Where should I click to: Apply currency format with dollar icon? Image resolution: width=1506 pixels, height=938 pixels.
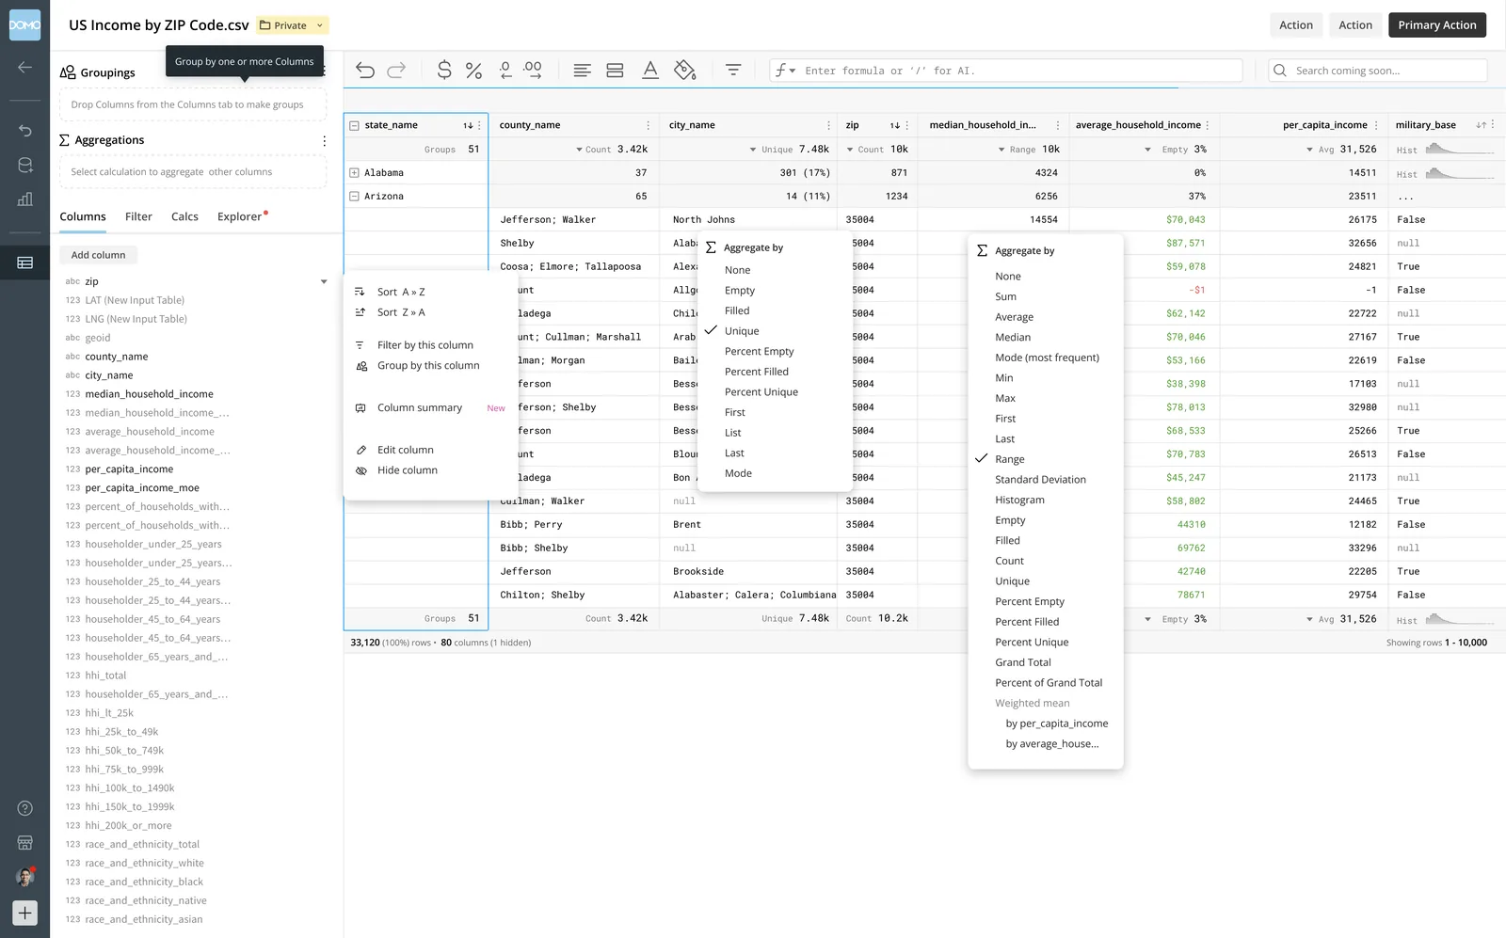pyautogui.click(x=444, y=71)
